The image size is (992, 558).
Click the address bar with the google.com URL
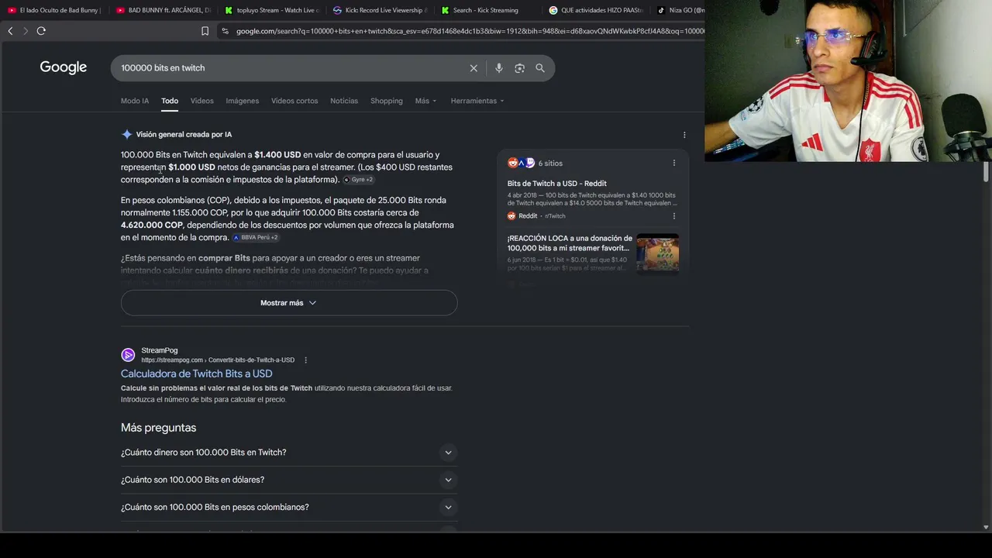pos(469,31)
